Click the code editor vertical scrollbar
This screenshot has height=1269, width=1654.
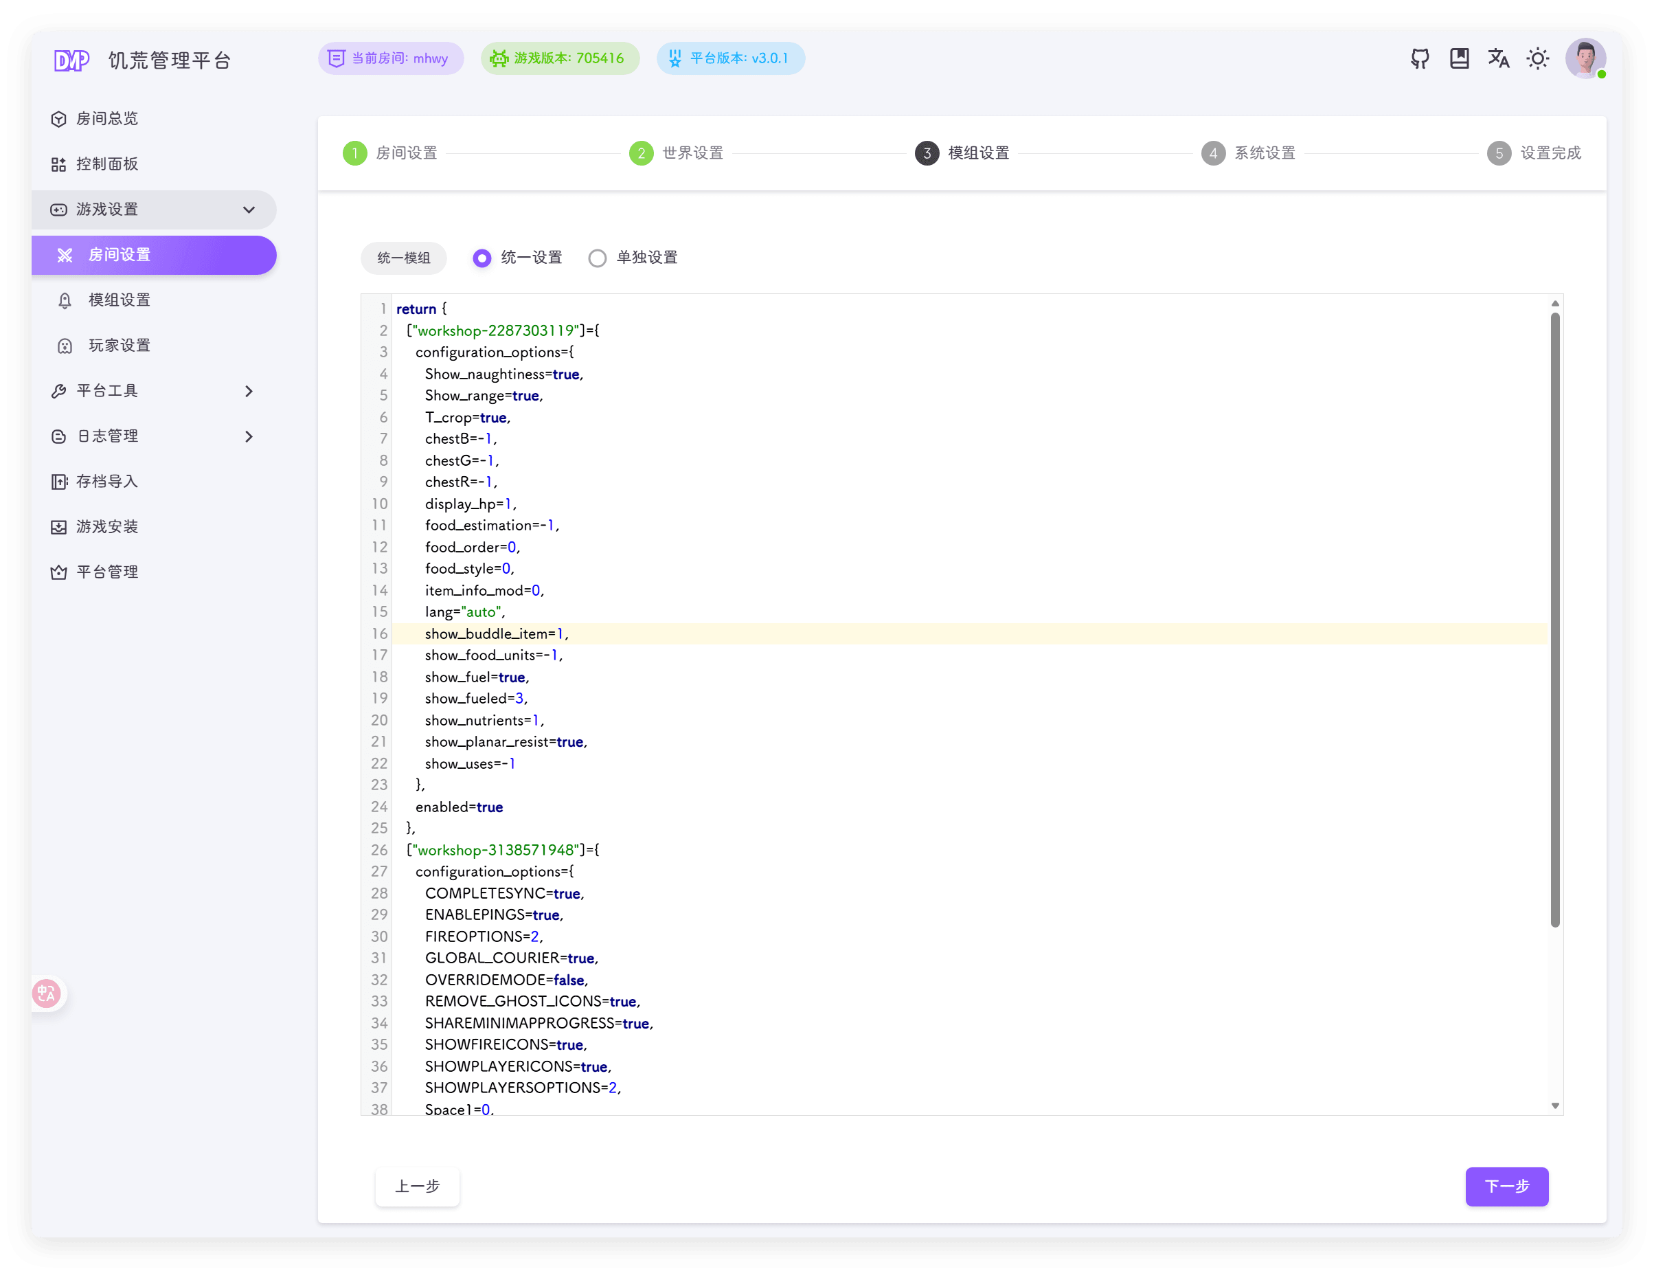(x=1554, y=620)
